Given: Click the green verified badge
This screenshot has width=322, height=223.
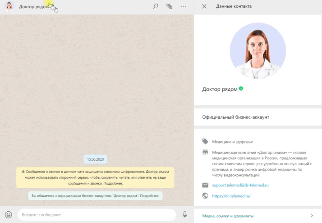Looking at the screenshot, I should (x=241, y=88).
